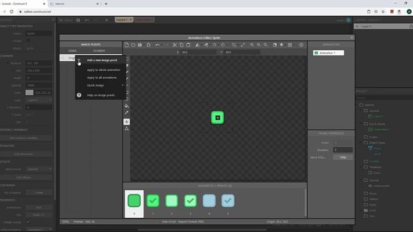Reload the browser page

[x=12, y=12]
